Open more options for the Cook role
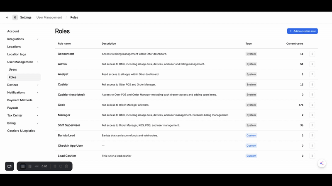The height and width of the screenshot is (186, 332). pyautogui.click(x=312, y=105)
